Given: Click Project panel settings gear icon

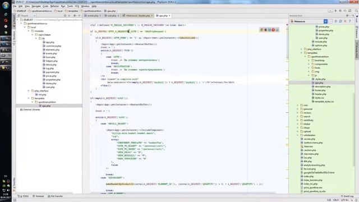Looking at the screenshot, I should (75, 16).
